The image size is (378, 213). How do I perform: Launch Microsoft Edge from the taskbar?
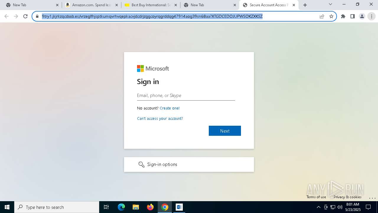(x=121, y=207)
